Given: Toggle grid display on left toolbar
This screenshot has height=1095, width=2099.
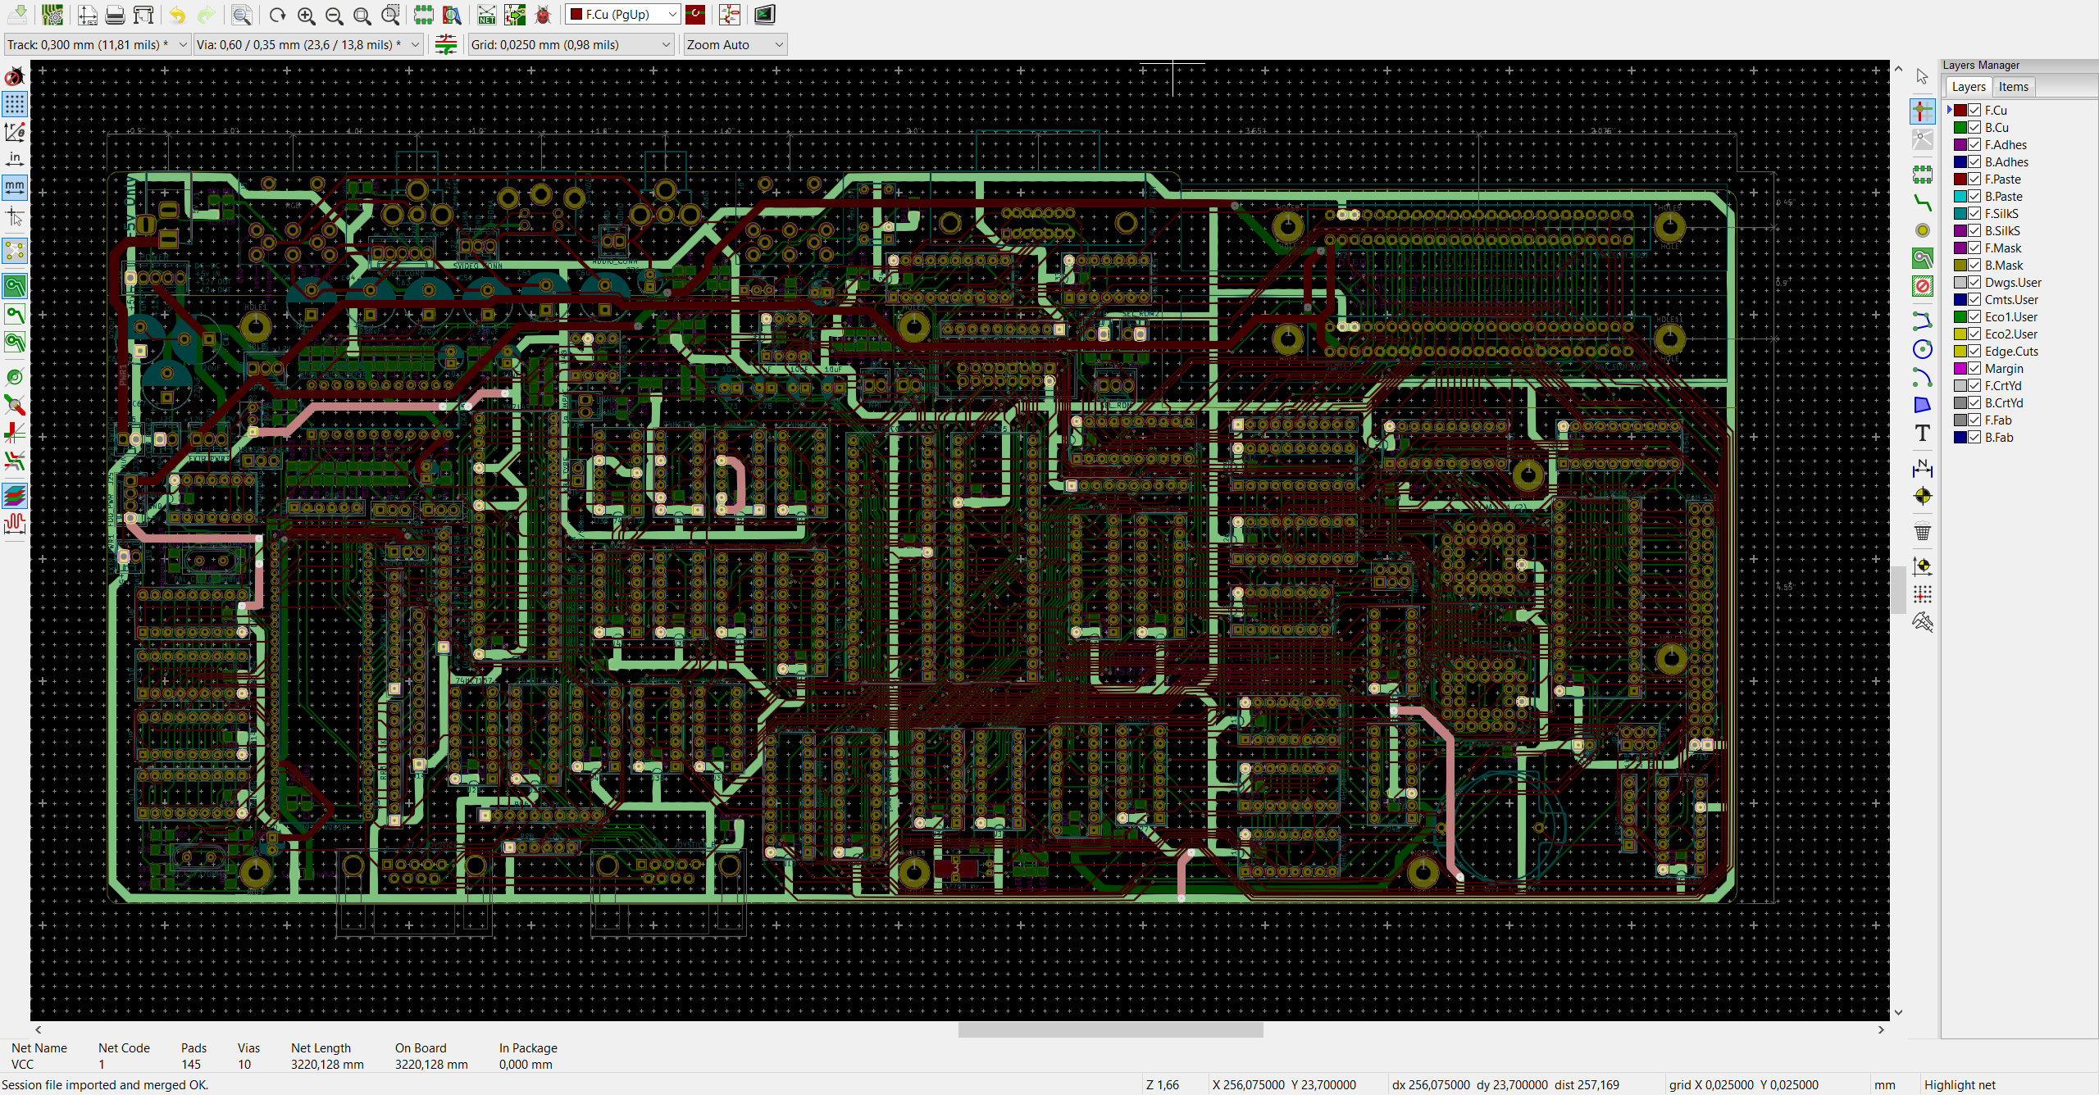Looking at the screenshot, I should [x=15, y=104].
